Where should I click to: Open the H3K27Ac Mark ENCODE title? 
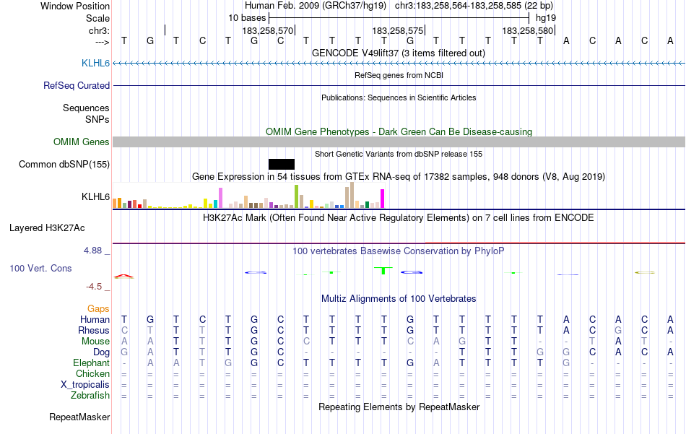click(x=399, y=217)
